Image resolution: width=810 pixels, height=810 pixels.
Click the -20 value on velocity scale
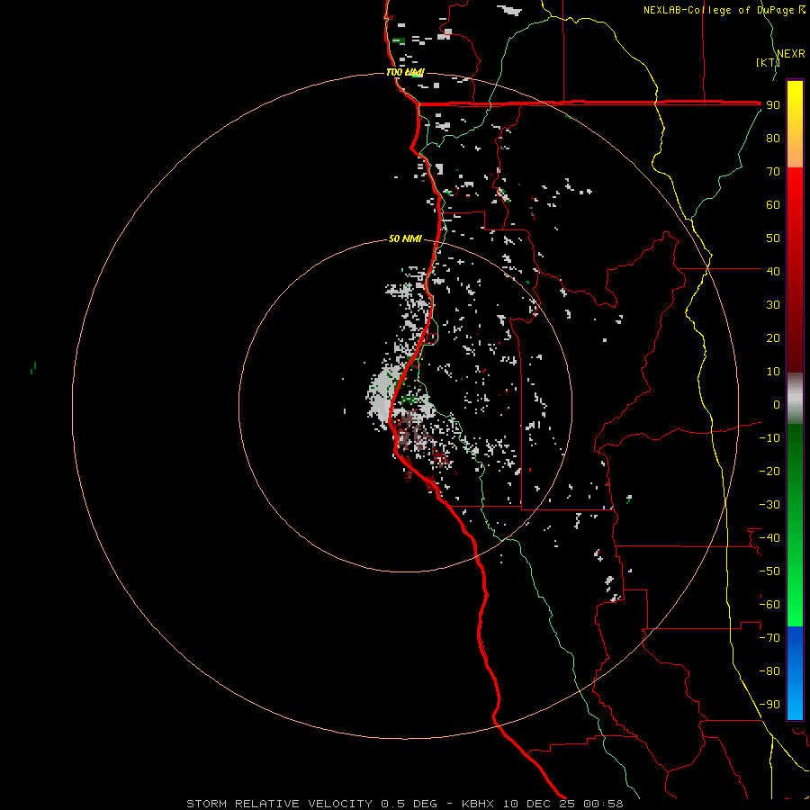(x=769, y=471)
